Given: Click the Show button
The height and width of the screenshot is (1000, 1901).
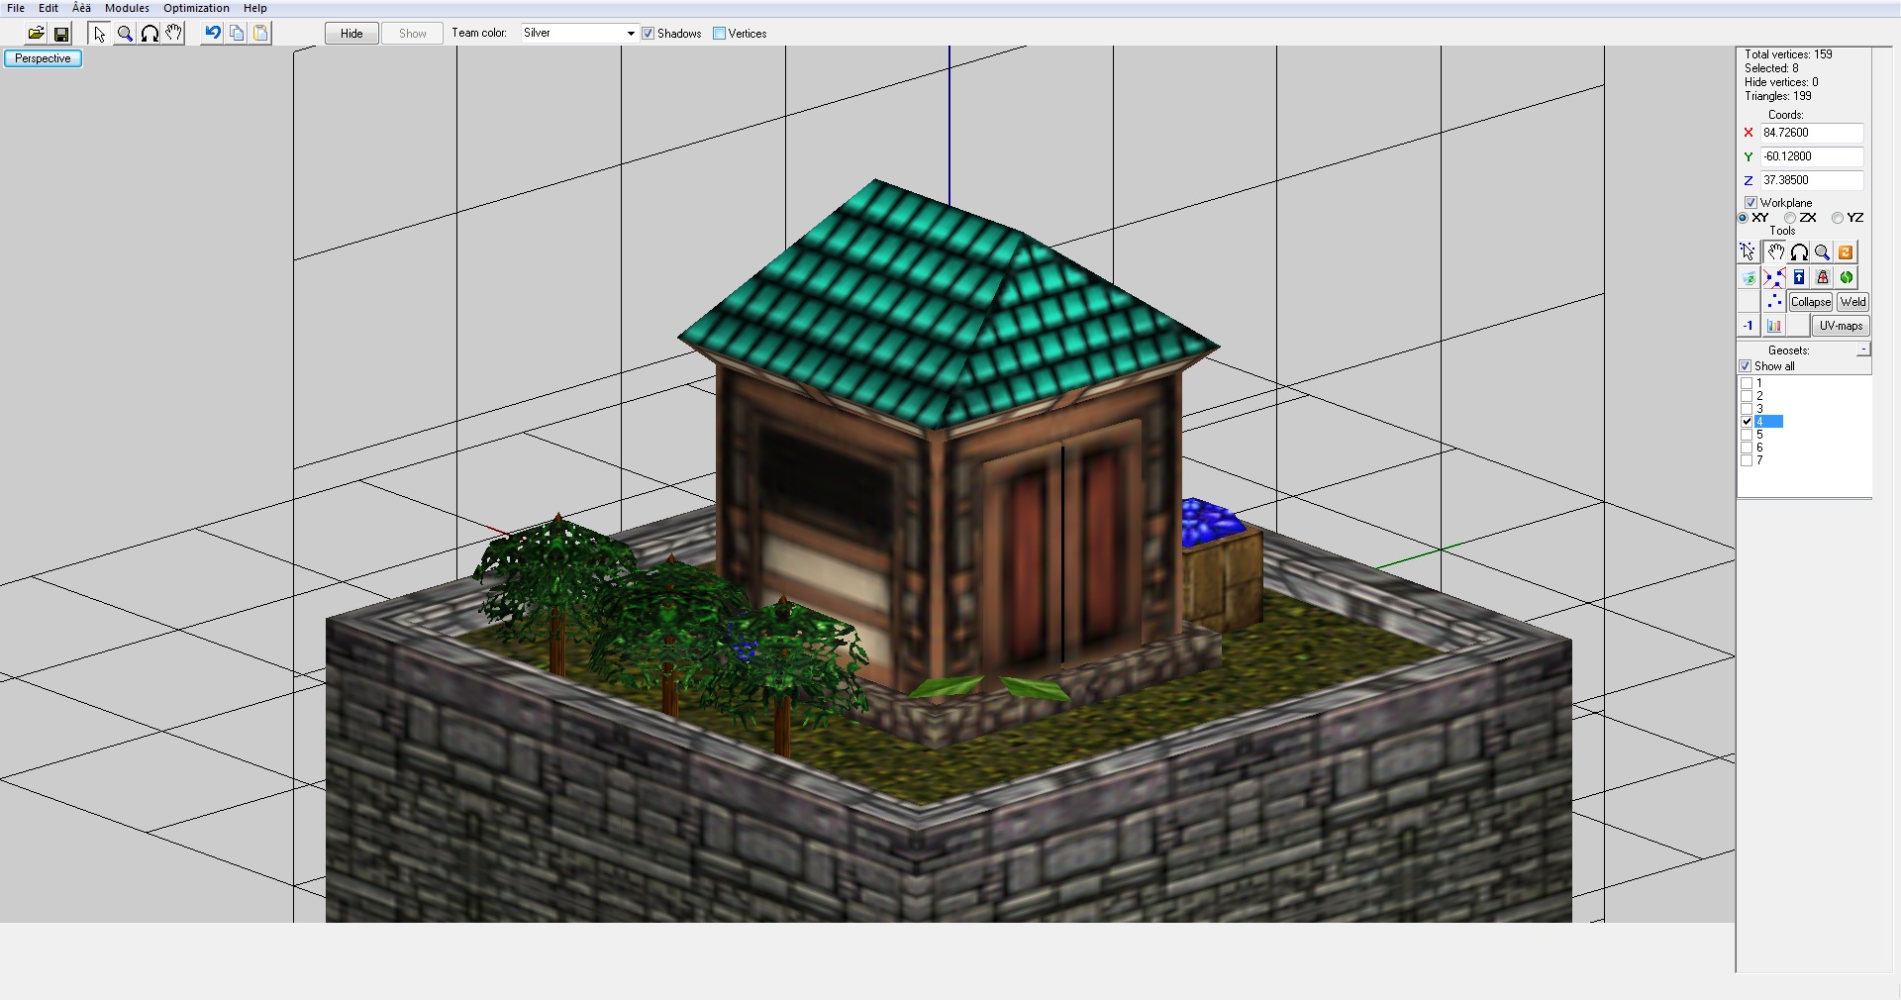Looking at the screenshot, I should point(413,34).
